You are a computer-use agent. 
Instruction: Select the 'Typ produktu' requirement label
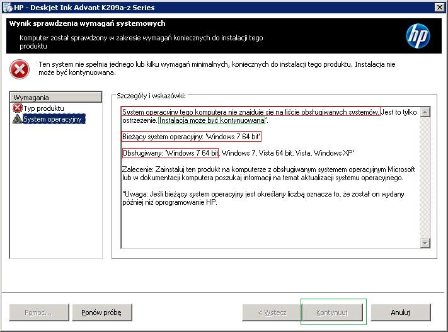click(x=44, y=108)
